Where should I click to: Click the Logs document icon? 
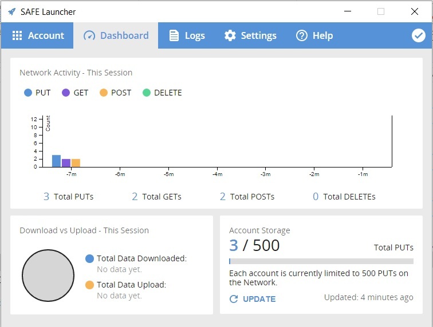point(174,35)
